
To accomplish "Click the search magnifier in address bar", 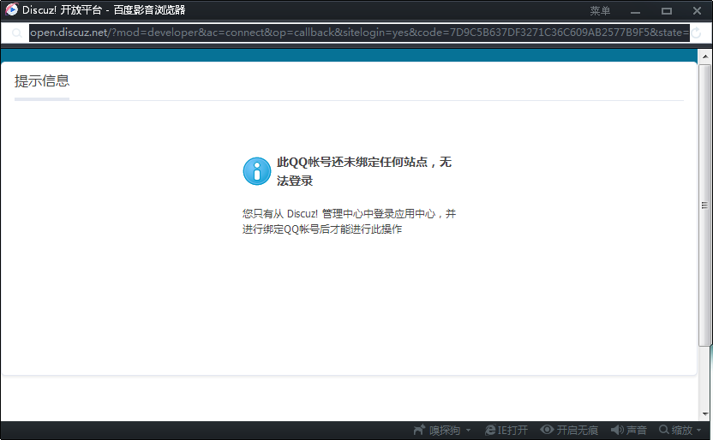I will (x=16, y=33).
